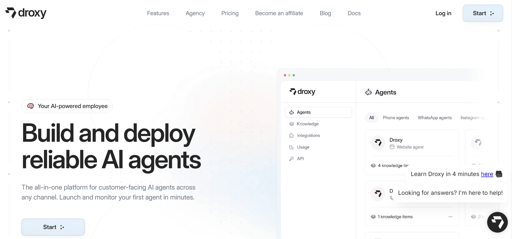The width and height of the screenshot is (512, 239).
Task: Open the Agency nav link
Action: pyautogui.click(x=195, y=13)
